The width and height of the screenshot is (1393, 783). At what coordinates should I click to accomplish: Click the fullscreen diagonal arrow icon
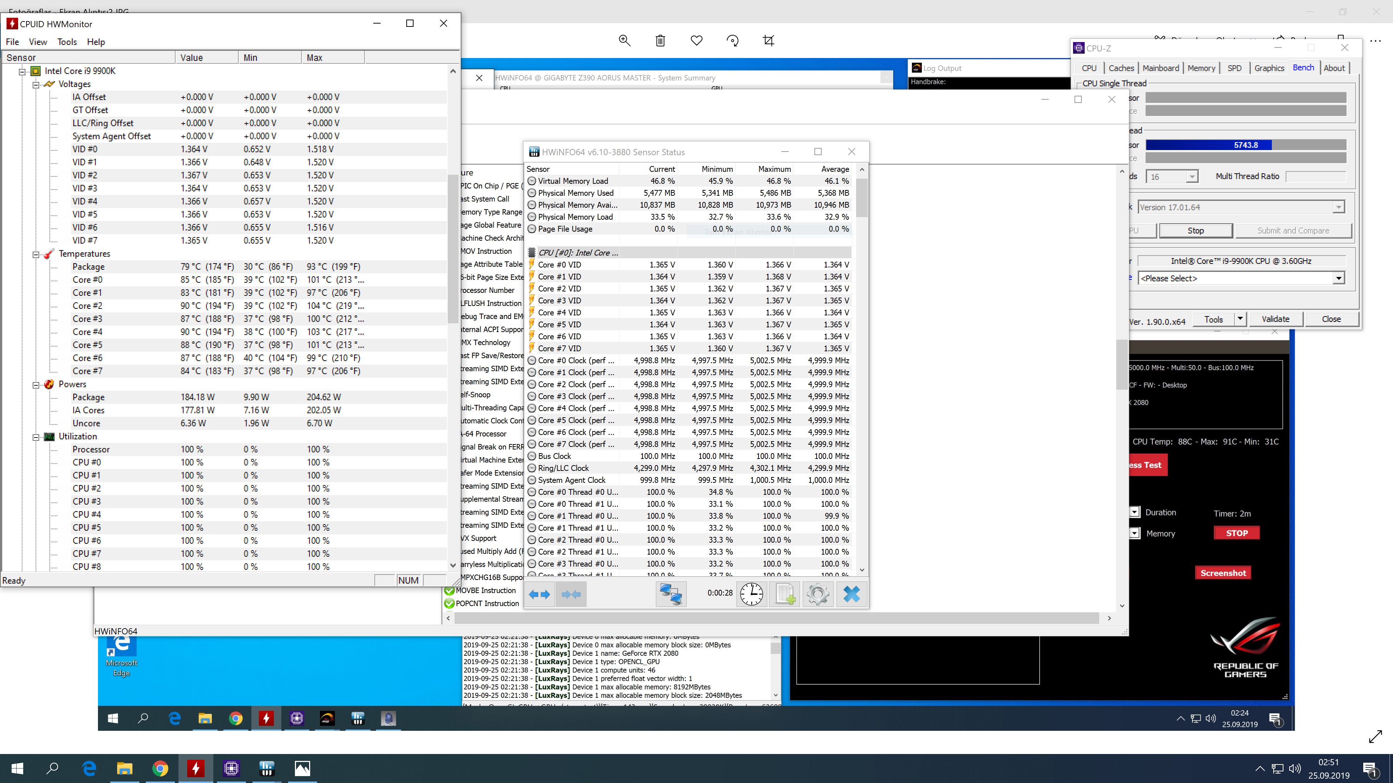click(1375, 737)
